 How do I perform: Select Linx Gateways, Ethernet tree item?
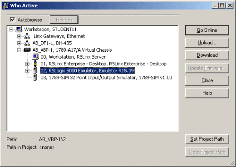[59, 36]
